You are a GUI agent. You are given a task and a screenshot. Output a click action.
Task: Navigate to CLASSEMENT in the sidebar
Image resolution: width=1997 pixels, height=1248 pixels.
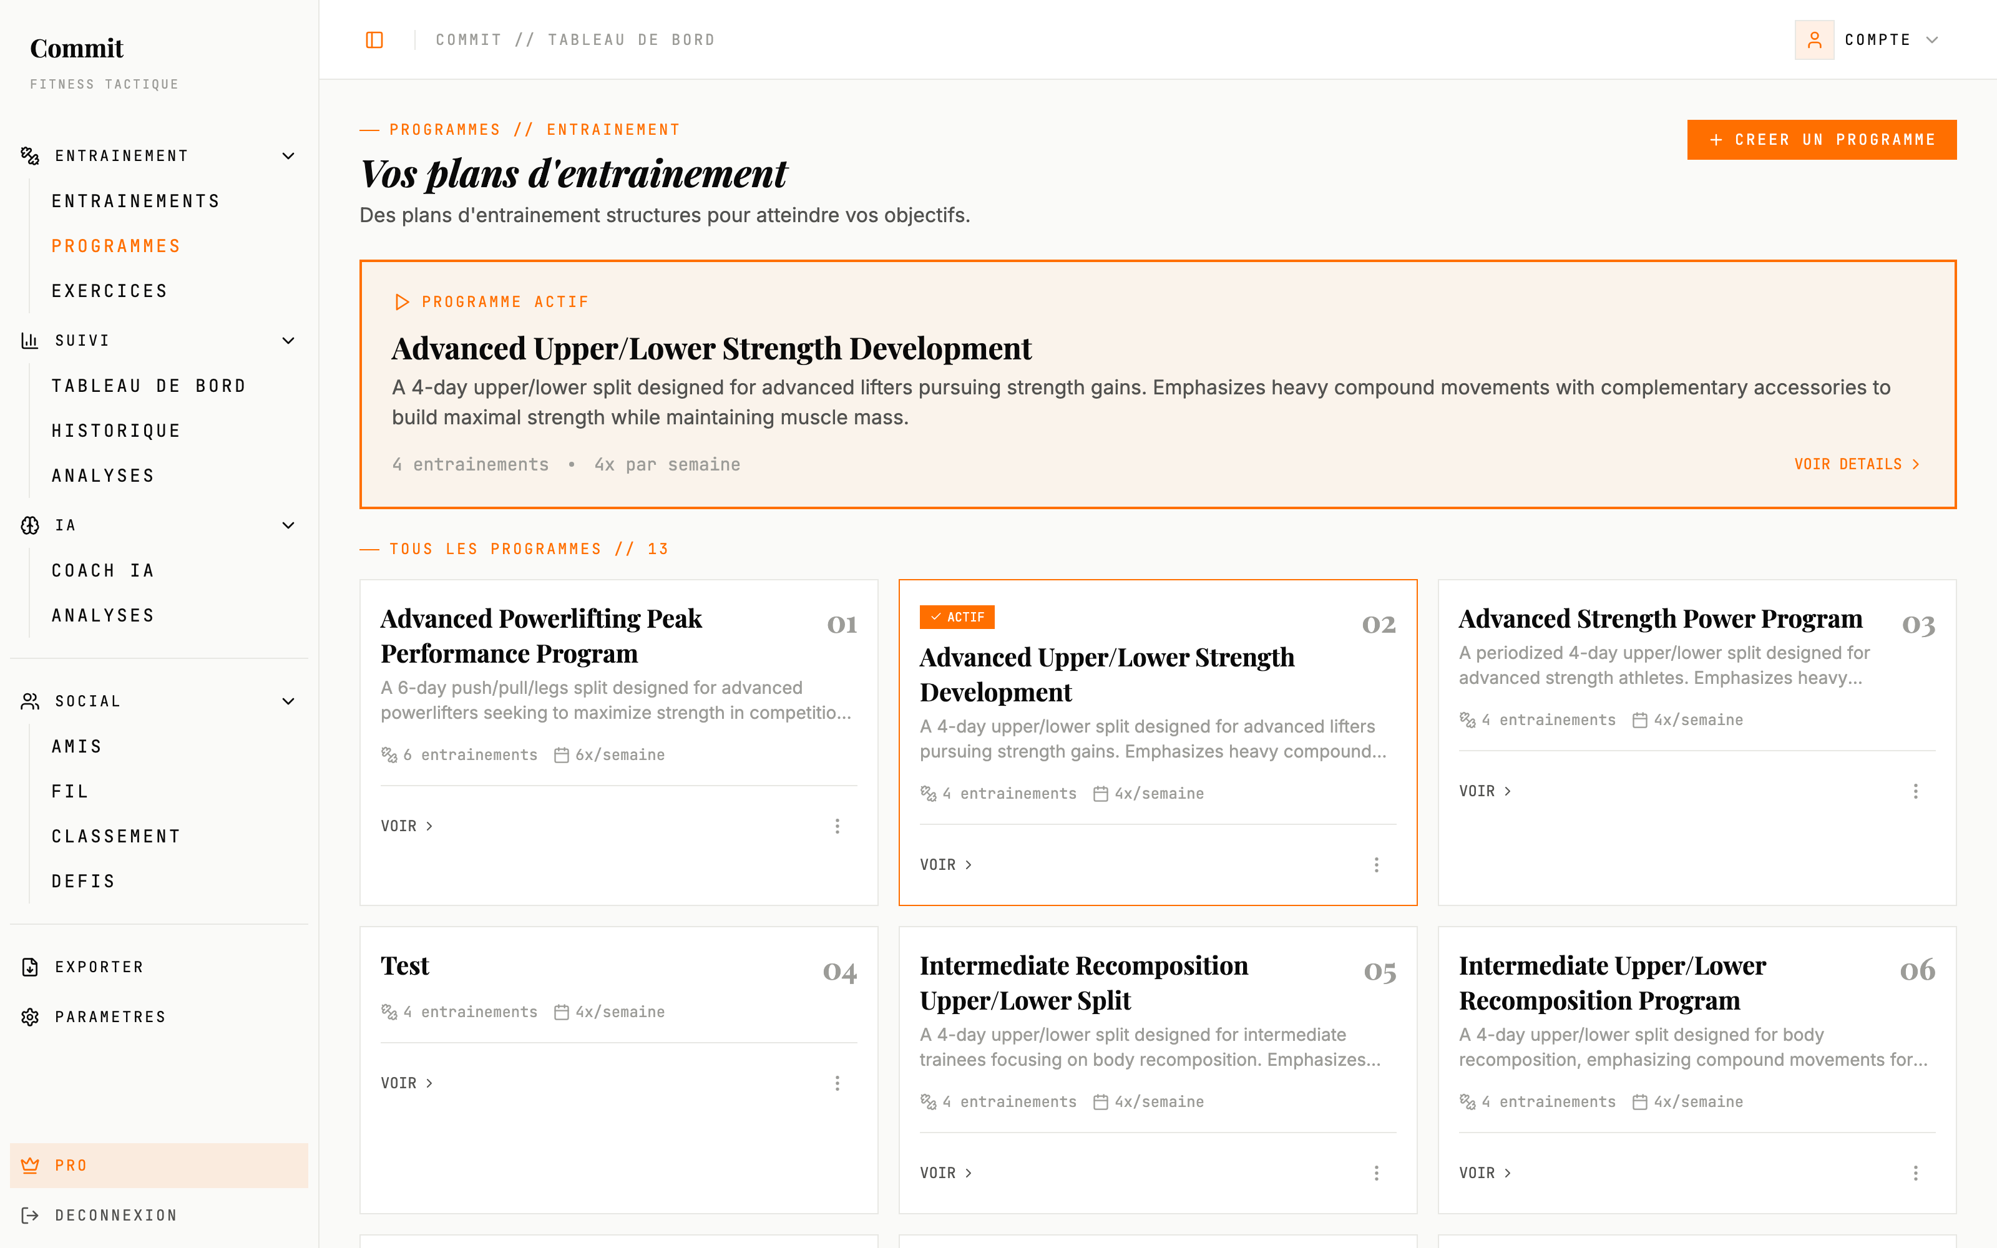point(115,836)
